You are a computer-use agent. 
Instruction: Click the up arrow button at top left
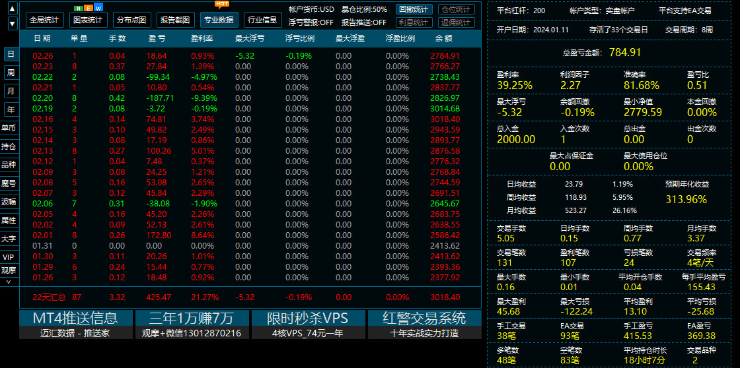click(x=13, y=8)
